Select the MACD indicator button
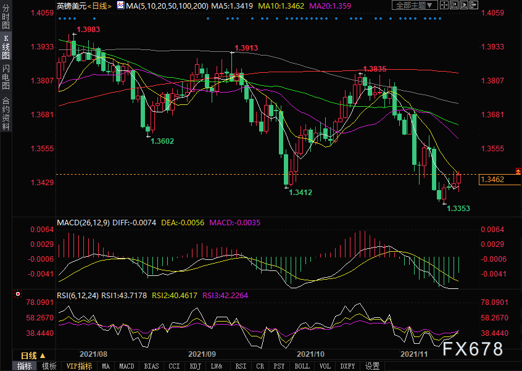Viewport: 522px width, 371px height. (126, 366)
